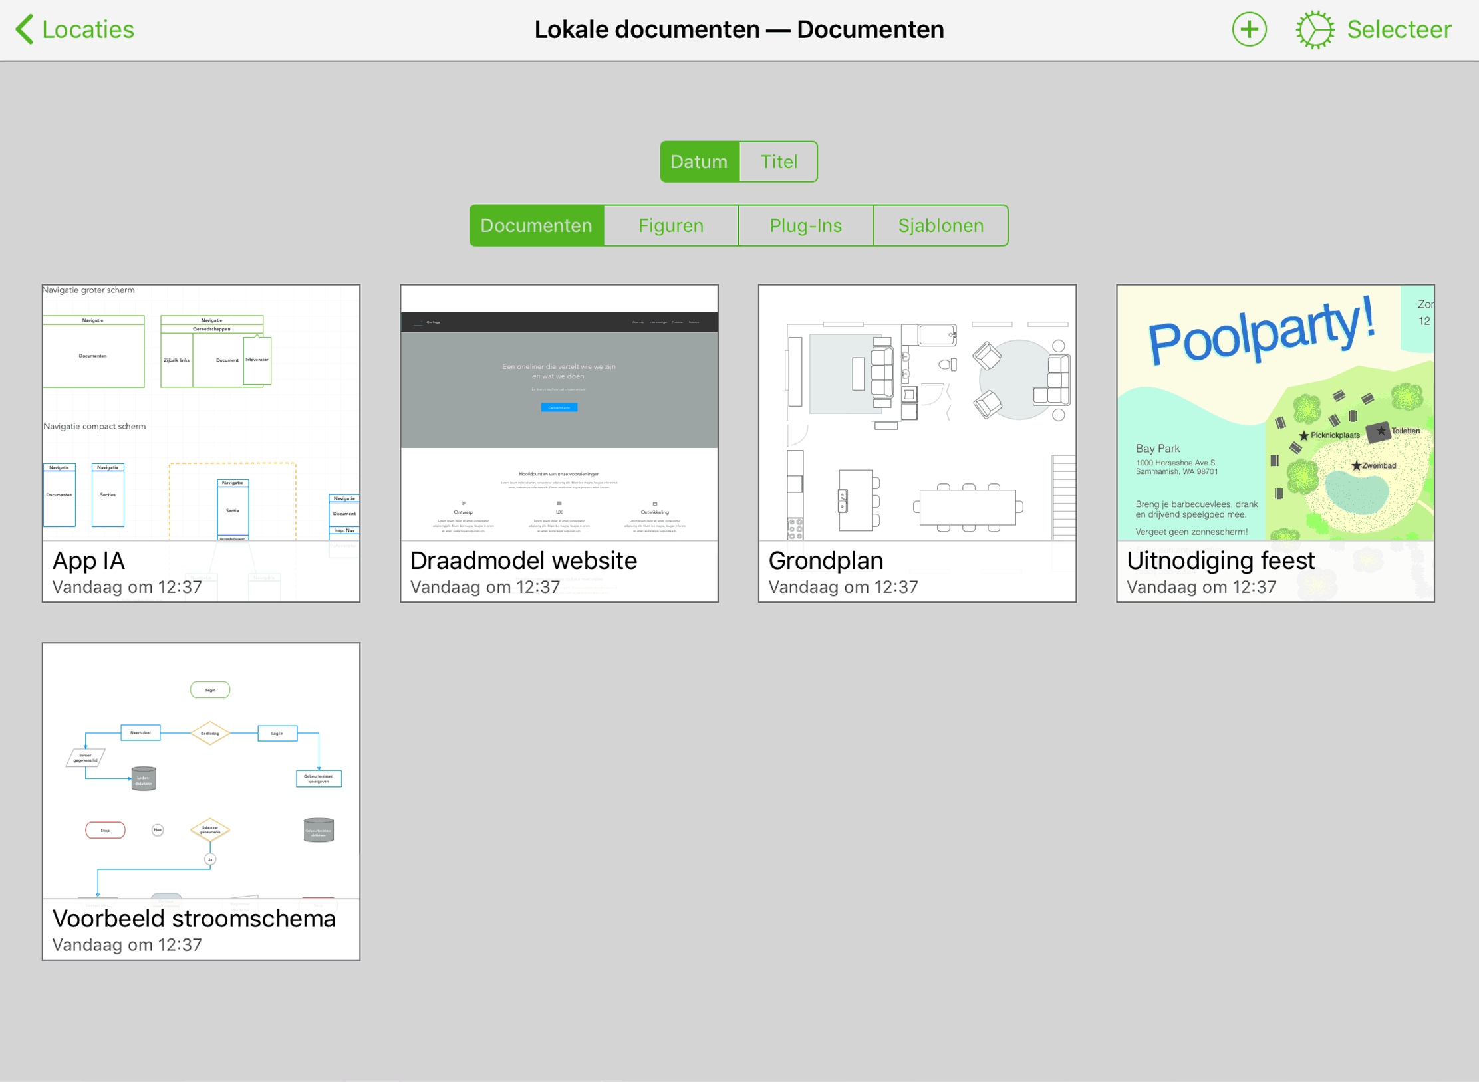Switch sorting from Datum to Titel
Image resolution: width=1479 pixels, height=1082 pixels.
(778, 161)
